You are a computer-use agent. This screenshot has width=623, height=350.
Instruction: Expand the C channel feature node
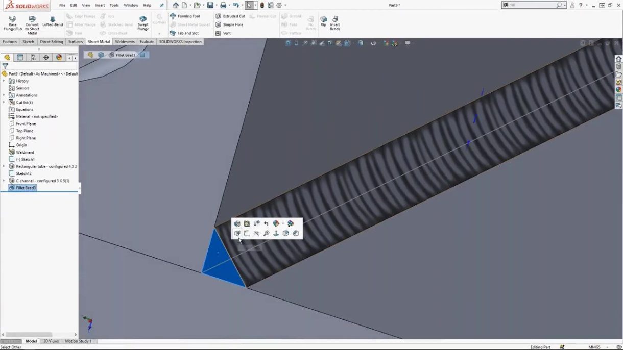(4, 181)
